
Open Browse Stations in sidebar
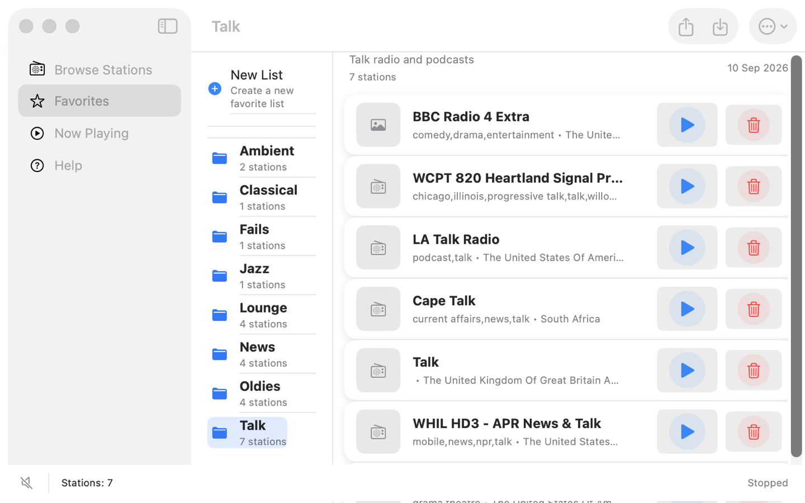[x=100, y=69]
